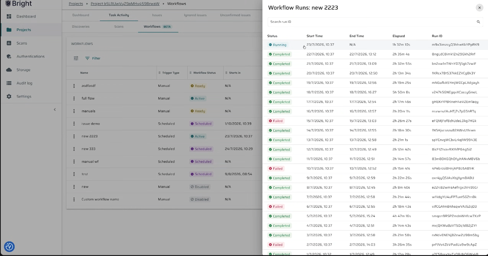Open three-dot menu for new 2223 workflow

point(74,136)
